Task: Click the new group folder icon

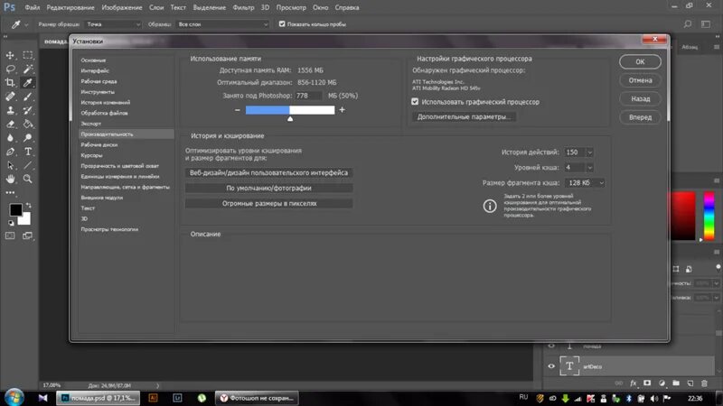Action: point(676,383)
